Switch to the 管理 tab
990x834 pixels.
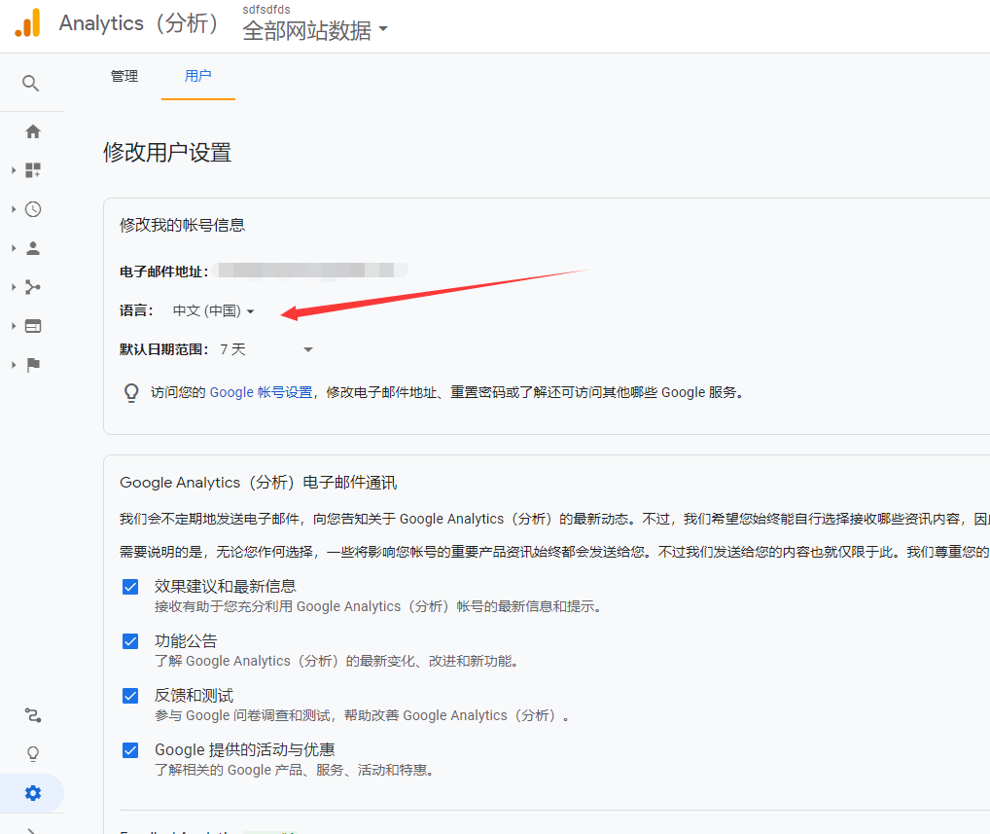pos(124,74)
